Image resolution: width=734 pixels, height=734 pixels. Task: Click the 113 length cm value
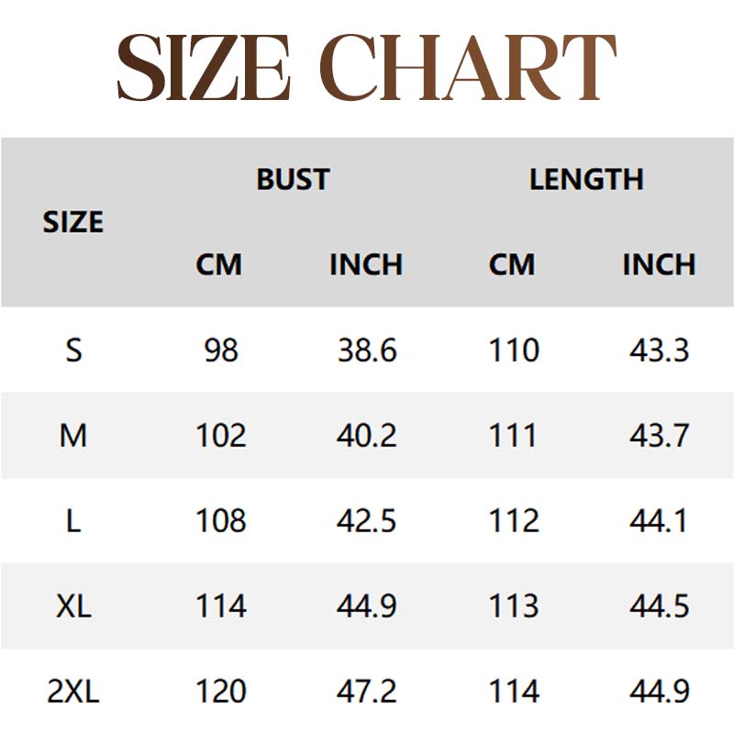pos(514,606)
